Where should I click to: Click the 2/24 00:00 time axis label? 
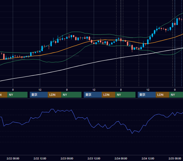pyautogui.click(x=121, y=158)
